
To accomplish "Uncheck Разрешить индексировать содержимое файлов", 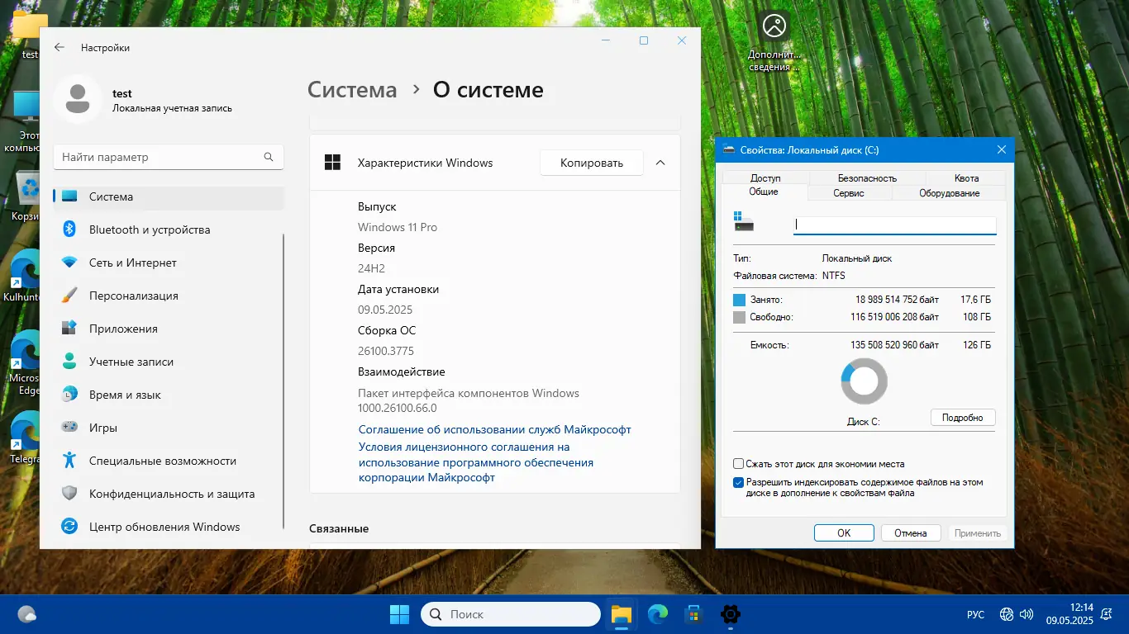I will click(739, 483).
